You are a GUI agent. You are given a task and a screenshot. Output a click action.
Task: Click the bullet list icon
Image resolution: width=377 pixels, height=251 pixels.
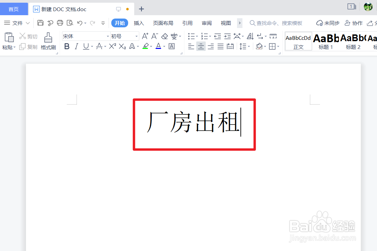coord(192,36)
